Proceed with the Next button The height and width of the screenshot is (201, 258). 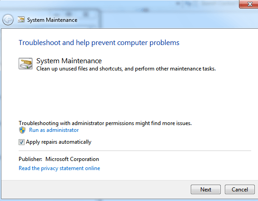pos(206,190)
